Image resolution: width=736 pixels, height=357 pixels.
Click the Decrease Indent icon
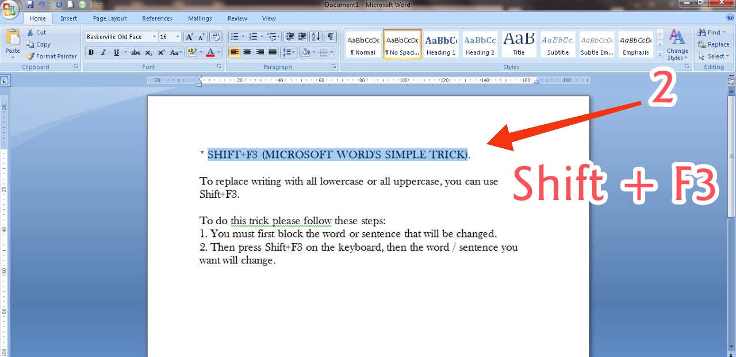(290, 37)
